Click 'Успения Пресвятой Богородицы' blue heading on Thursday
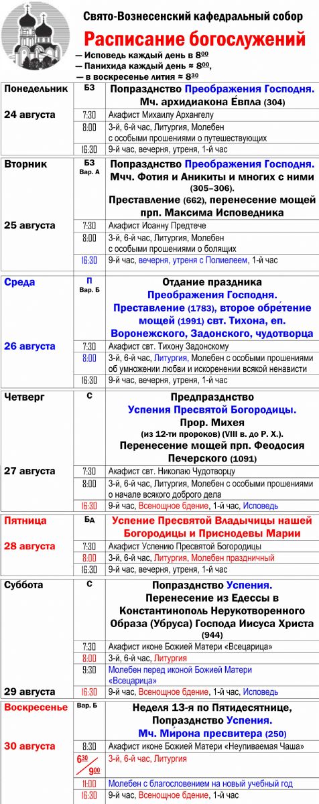 210,409
